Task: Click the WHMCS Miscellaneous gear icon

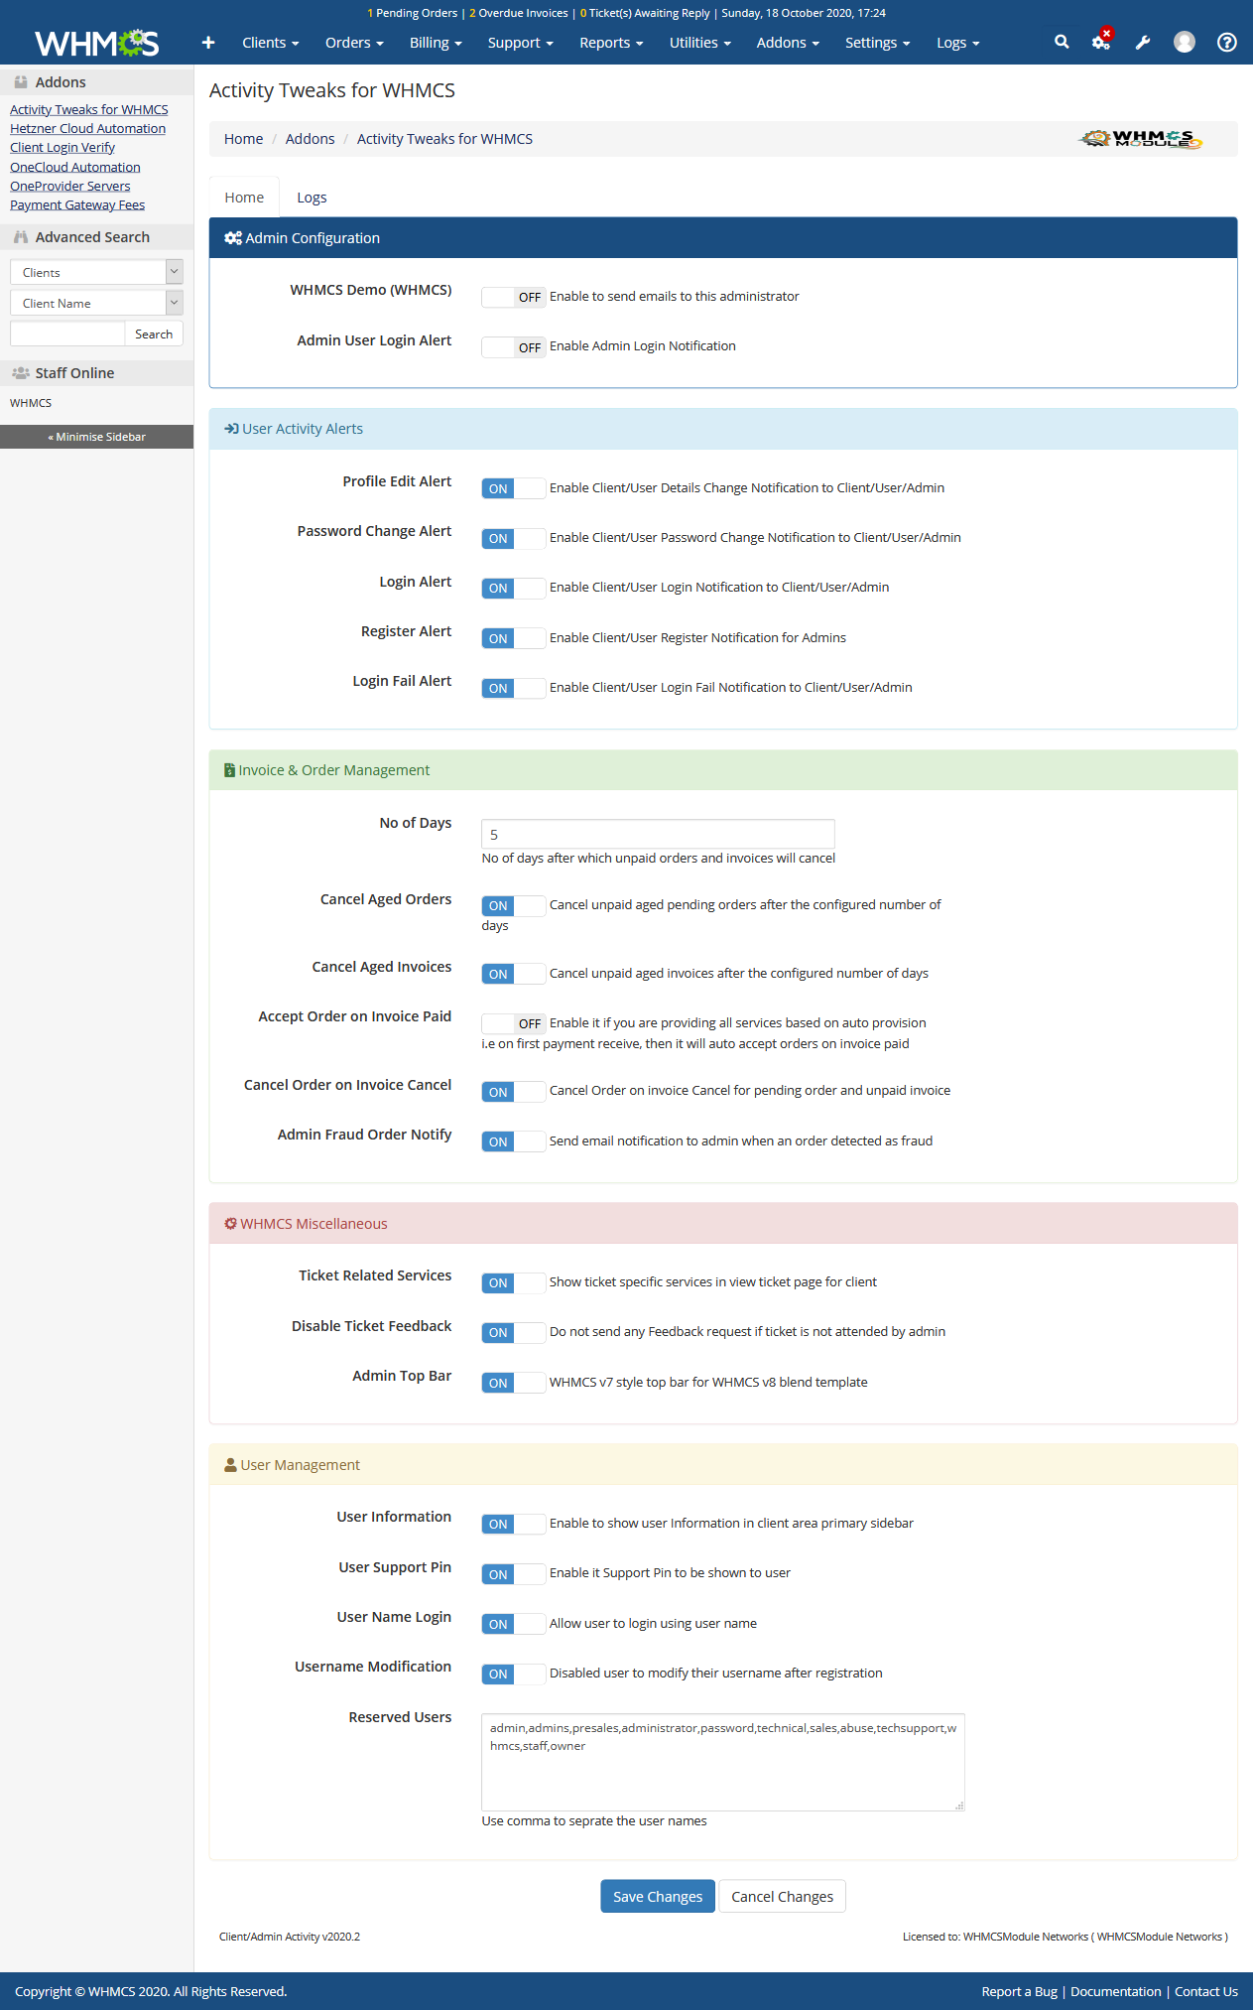Action: [x=230, y=1224]
